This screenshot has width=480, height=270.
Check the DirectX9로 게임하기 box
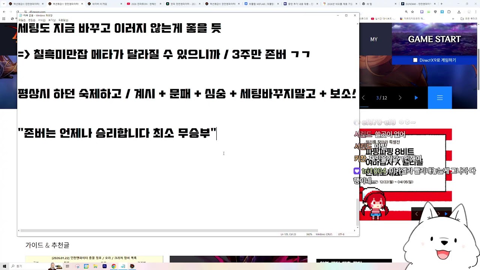pos(415,60)
